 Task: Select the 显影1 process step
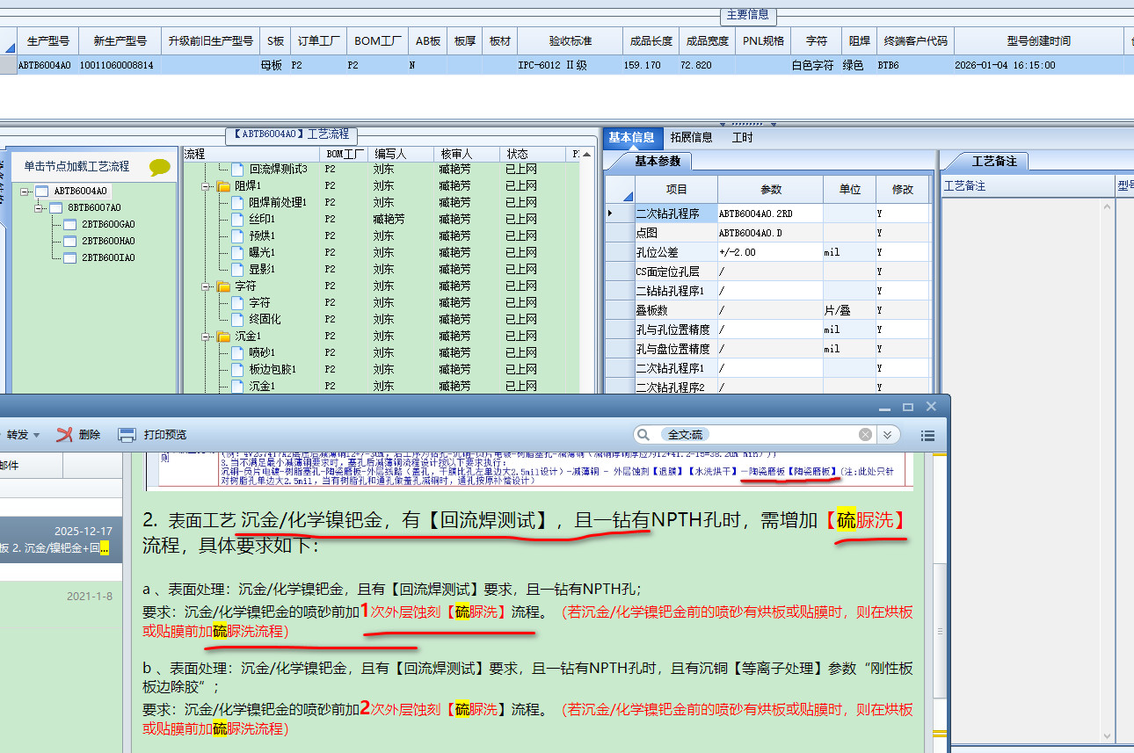pyautogui.click(x=262, y=270)
